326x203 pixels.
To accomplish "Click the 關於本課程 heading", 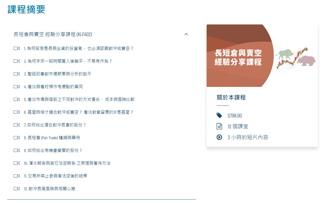I will [x=231, y=97].
